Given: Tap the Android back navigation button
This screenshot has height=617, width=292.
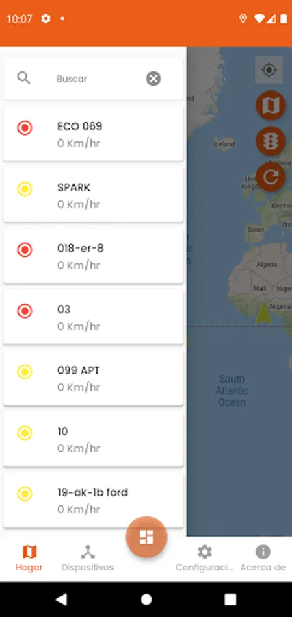Looking at the screenshot, I should point(62,599).
